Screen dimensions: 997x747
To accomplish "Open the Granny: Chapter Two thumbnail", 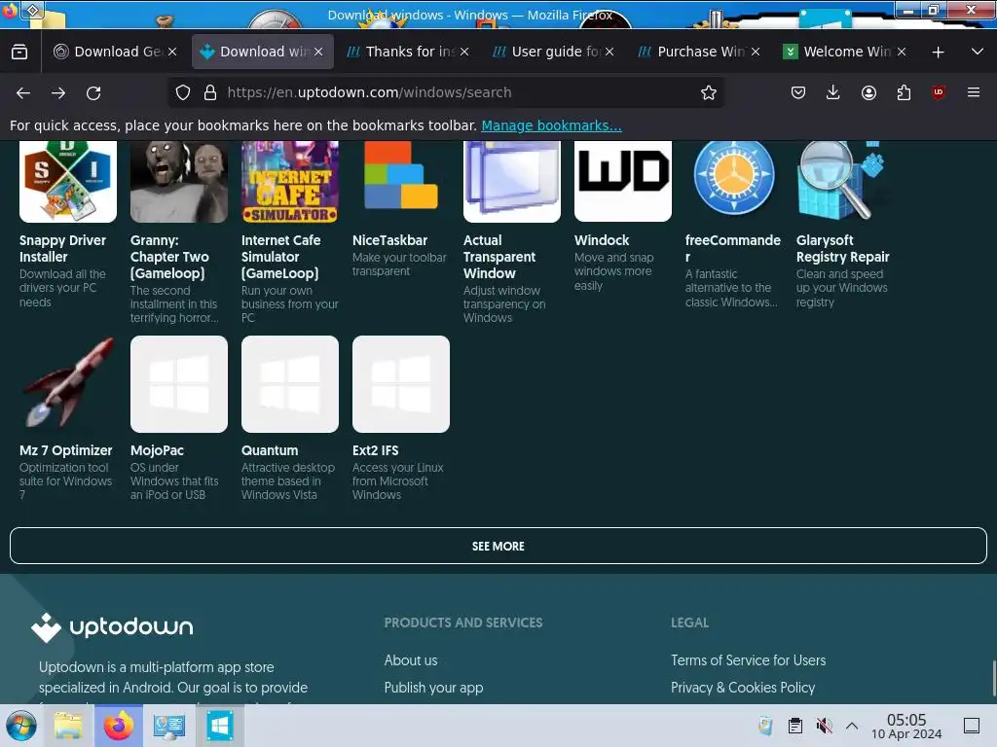I will coord(179,182).
